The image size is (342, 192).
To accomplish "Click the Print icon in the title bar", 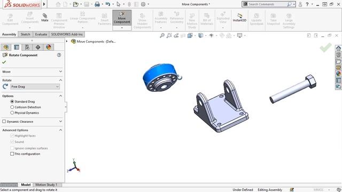I will [x=97, y=4].
